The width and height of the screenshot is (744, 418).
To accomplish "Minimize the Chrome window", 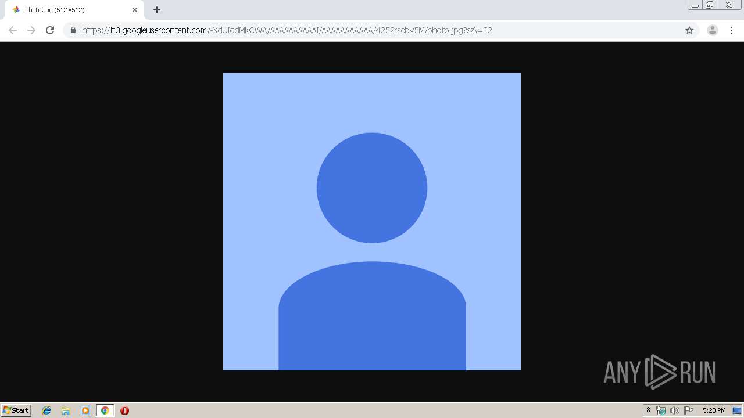I will coord(695,5).
